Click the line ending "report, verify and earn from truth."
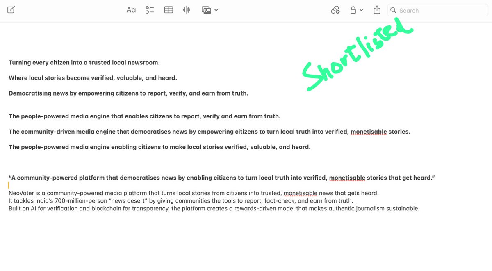The width and height of the screenshot is (492, 271). pyautogui.click(x=145, y=116)
